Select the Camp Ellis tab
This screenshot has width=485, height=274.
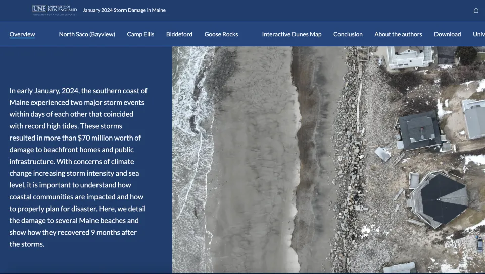[140, 34]
